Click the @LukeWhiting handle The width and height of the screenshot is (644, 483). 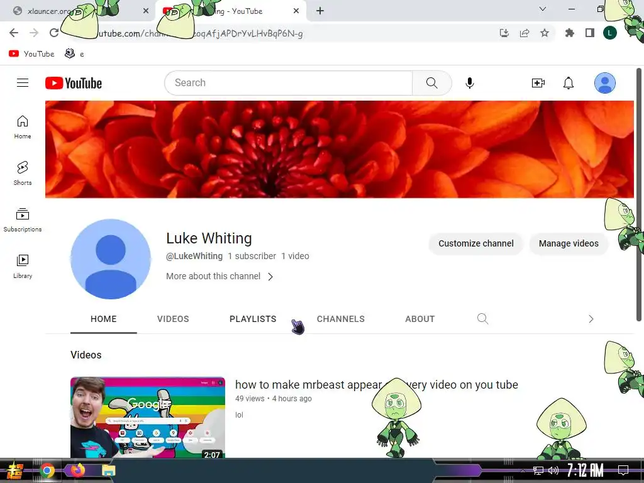click(x=194, y=257)
